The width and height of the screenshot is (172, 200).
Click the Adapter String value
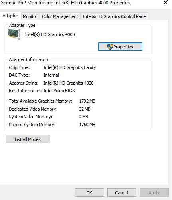[x=69, y=83]
